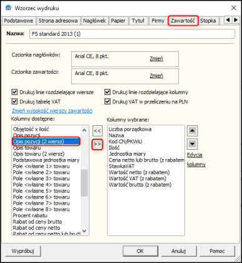The image size is (242, 263).
Task: Click the Wypróbuj button
Action: 23,251
